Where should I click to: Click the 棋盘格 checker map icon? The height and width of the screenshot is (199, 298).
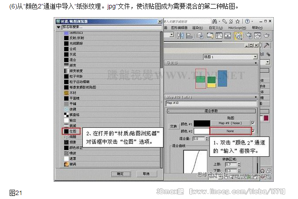(x=66, y=115)
